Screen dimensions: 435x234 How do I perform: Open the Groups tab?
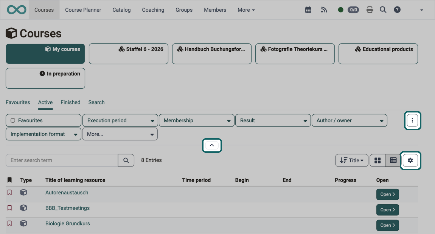click(184, 10)
